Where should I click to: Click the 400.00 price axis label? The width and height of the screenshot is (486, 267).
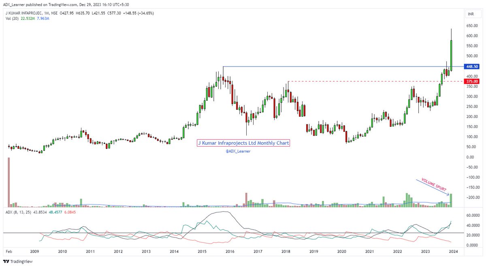pyautogui.click(x=472, y=76)
